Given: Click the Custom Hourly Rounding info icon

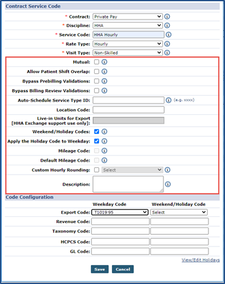Looking at the screenshot, I should [x=167, y=170].
